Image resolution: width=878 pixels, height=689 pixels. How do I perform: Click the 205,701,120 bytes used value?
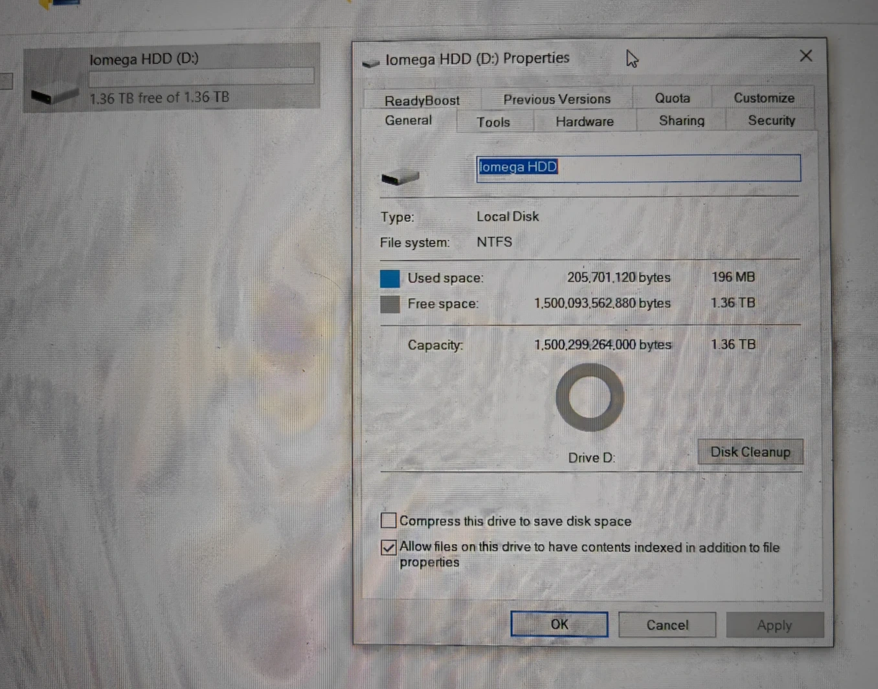pos(619,278)
